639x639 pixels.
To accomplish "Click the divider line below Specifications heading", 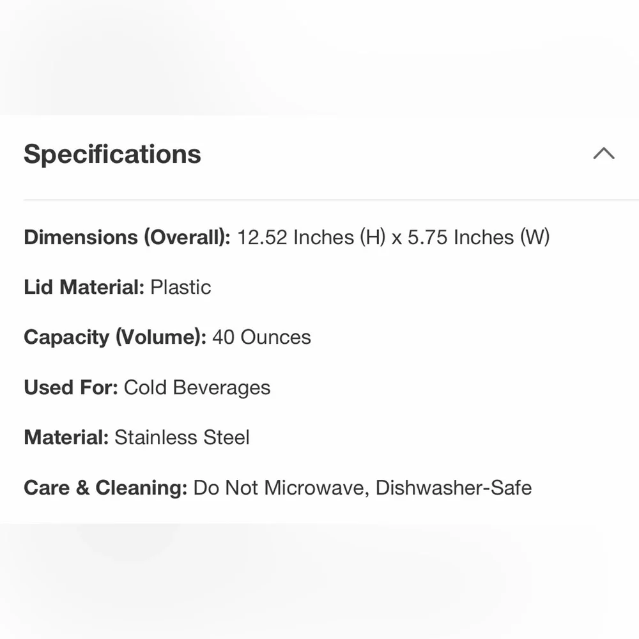I will coord(319,199).
